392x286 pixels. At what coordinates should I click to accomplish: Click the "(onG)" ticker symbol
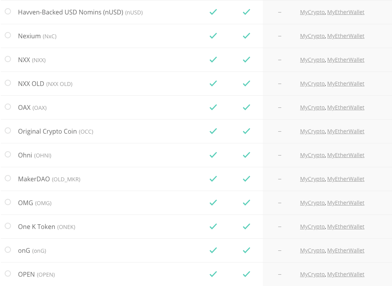[x=39, y=251]
